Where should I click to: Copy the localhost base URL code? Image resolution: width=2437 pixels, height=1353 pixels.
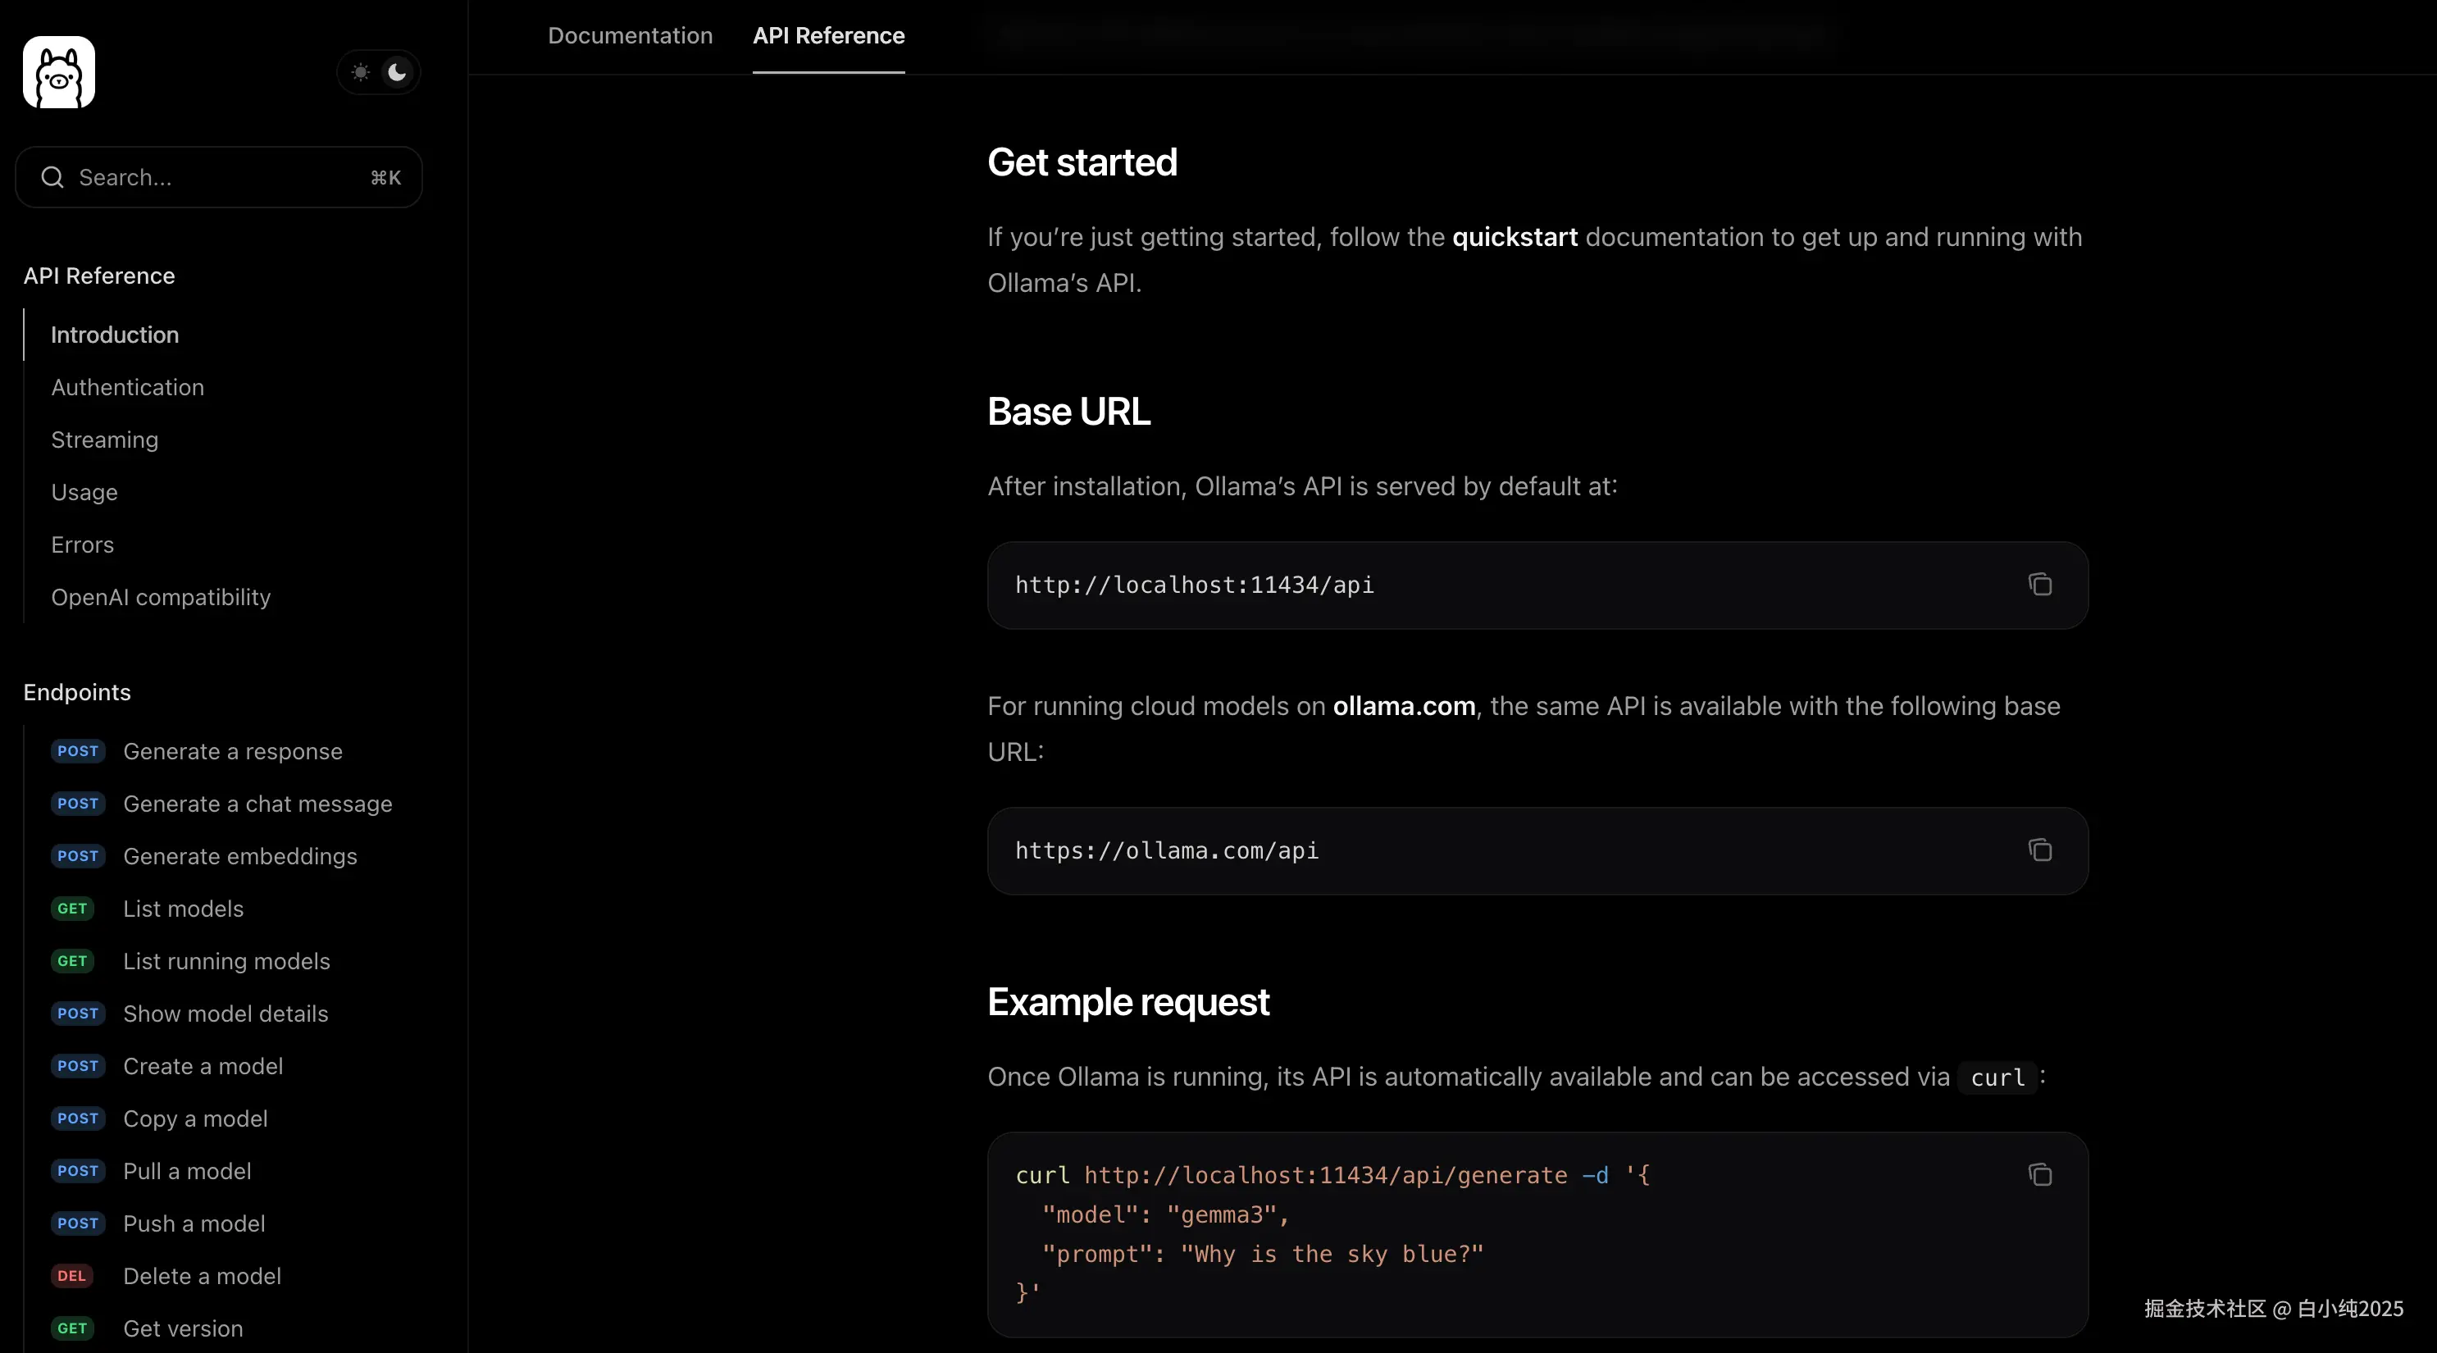pos(2039,585)
